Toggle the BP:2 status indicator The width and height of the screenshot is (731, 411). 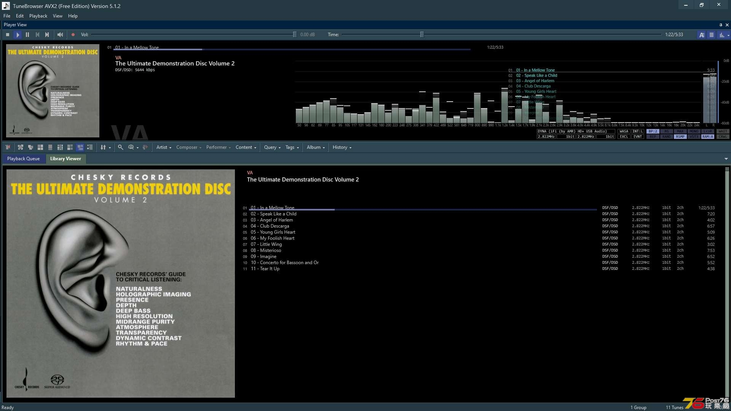[653, 131]
